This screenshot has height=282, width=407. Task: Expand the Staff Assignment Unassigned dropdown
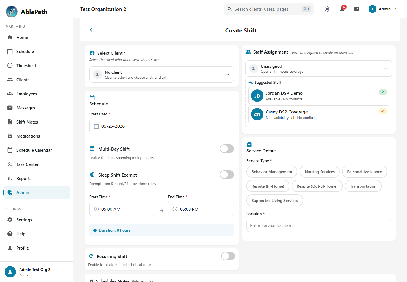click(319, 69)
